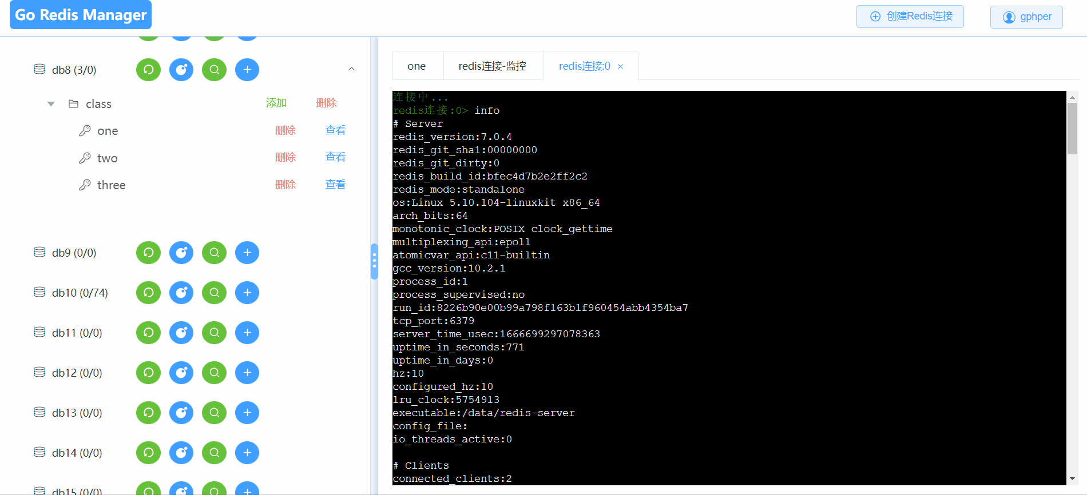View the key named one

(336, 130)
